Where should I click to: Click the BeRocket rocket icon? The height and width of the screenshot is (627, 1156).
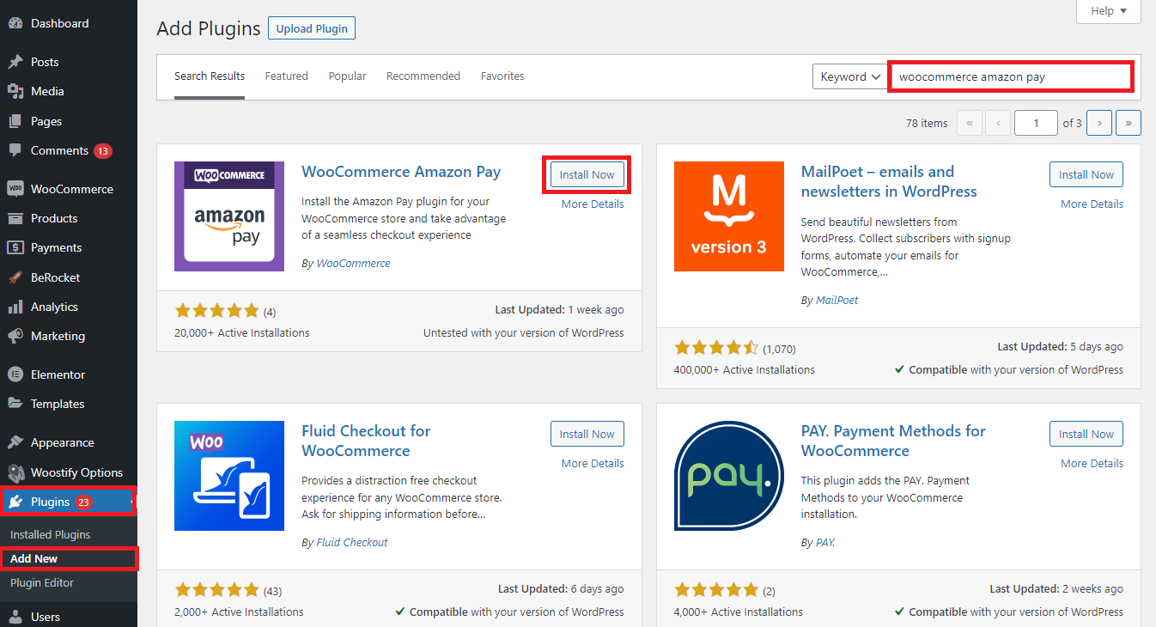click(15, 277)
